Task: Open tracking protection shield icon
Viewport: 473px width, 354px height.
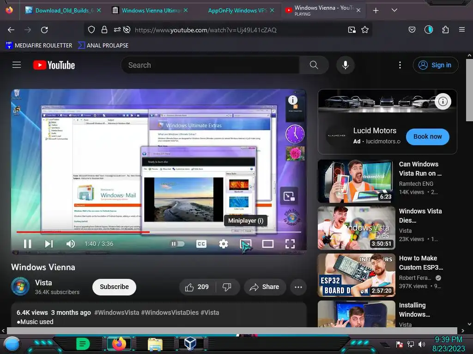Action: coord(91,29)
